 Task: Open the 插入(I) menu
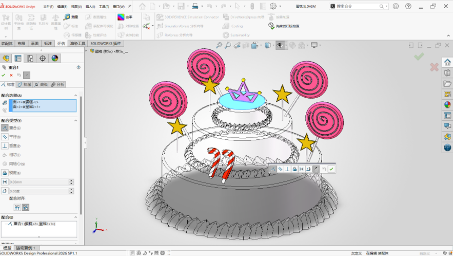90,6
